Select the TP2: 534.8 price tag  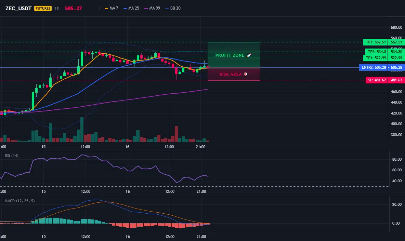point(377,52)
